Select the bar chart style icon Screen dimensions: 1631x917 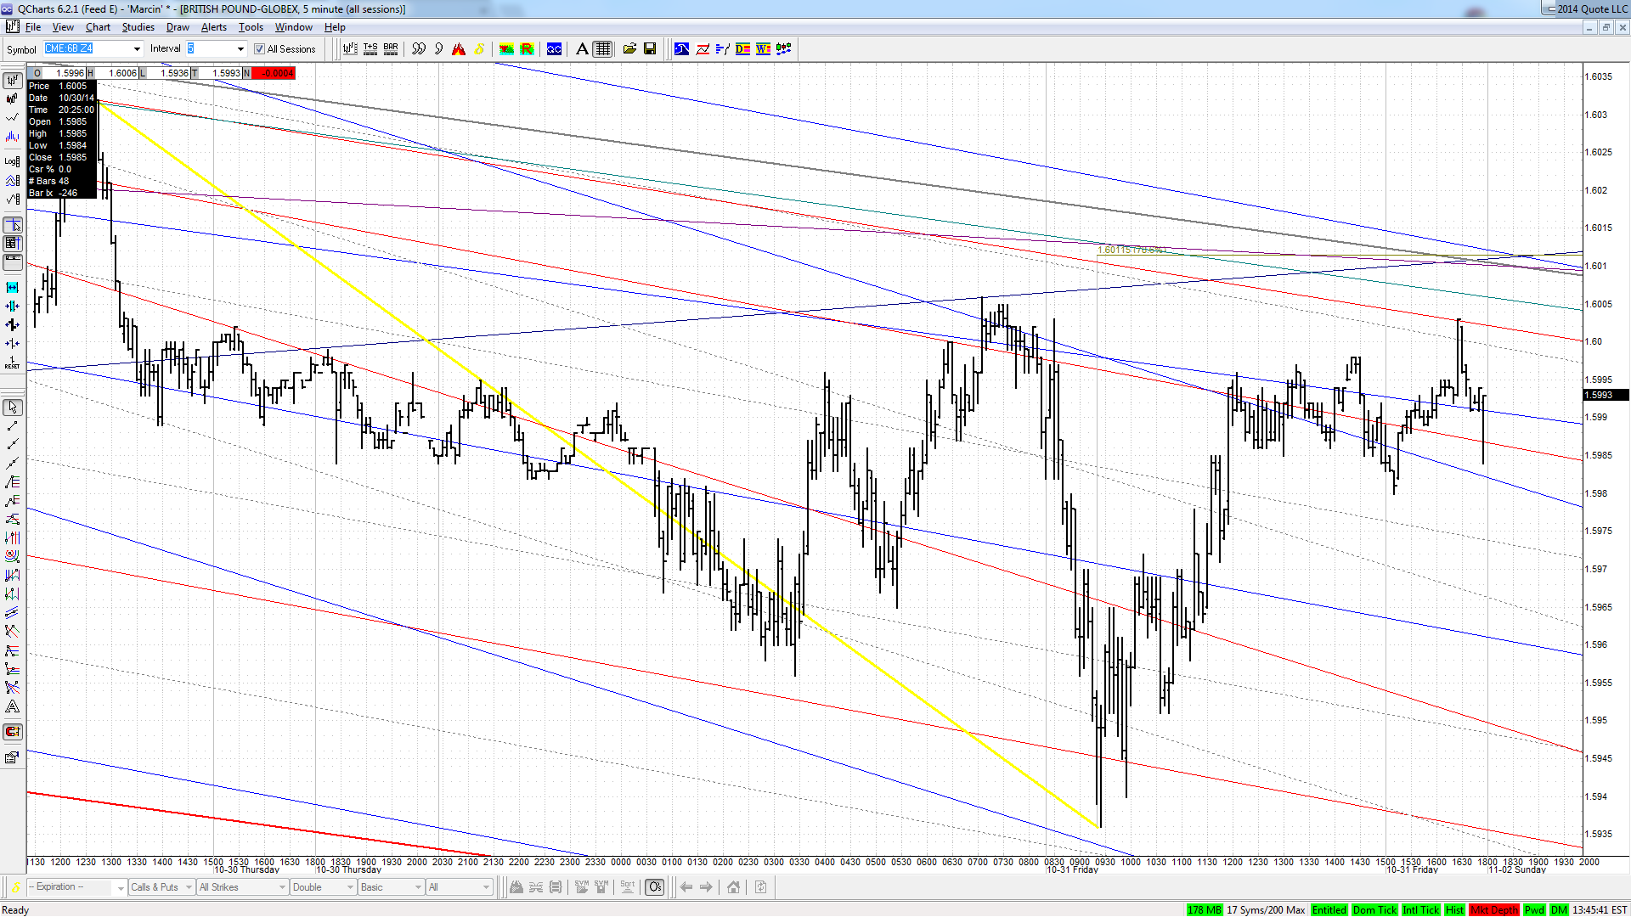(12, 80)
